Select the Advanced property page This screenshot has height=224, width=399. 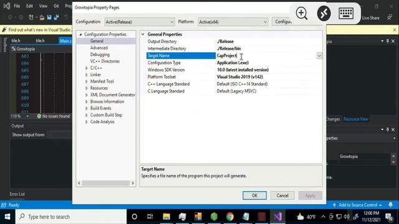click(x=99, y=48)
